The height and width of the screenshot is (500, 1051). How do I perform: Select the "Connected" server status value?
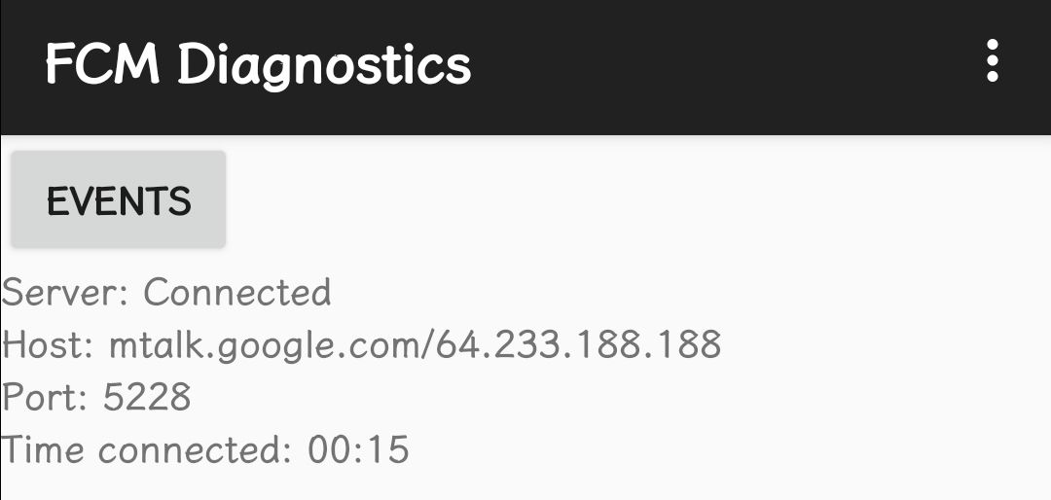pos(237,293)
